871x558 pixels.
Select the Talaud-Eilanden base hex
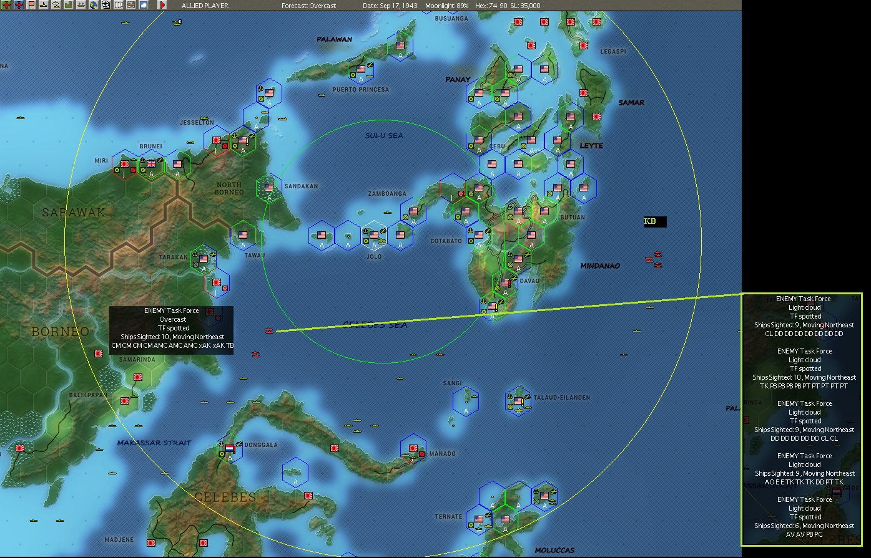tap(518, 402)
